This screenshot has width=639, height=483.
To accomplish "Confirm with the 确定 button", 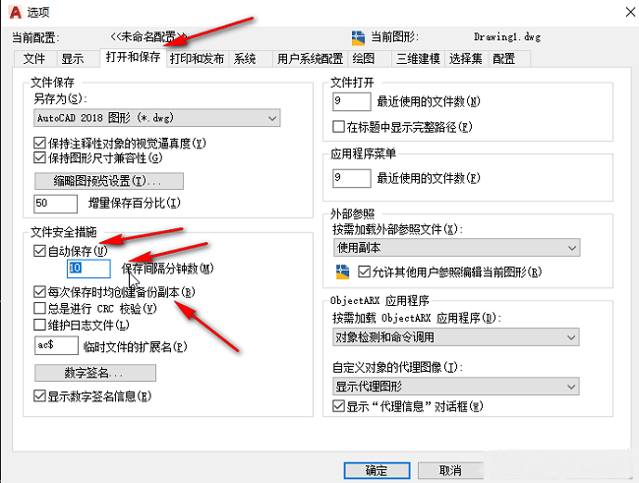I will point(377,471).
